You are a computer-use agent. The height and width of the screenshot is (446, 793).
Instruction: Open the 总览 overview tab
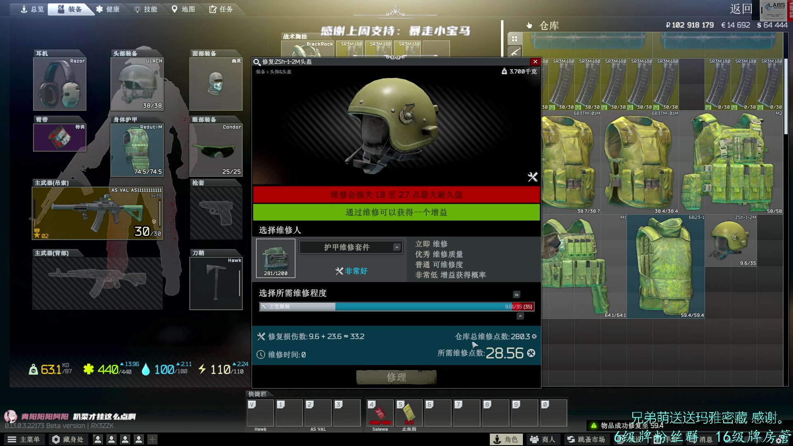pyautogui.click(x=32, y=9)
